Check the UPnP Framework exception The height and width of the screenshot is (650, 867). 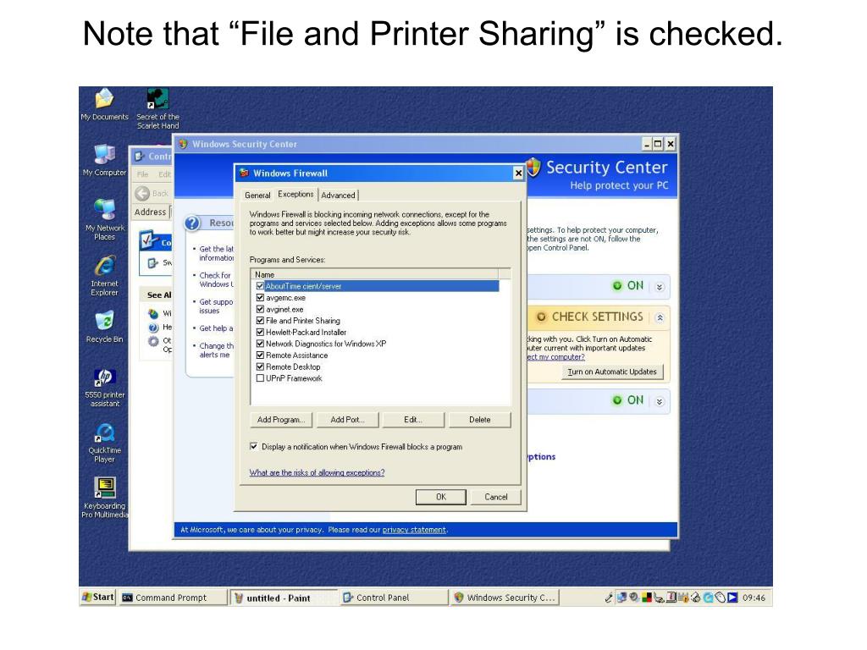pos(260,378)
